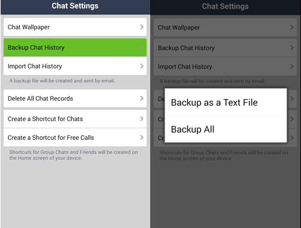
Task: Click dimmed Backup Chat History chevron on right
Action: coord(292,48)
